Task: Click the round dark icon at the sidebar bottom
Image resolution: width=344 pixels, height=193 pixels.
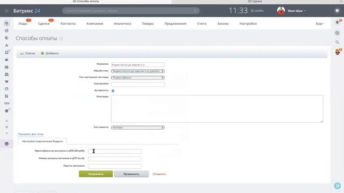Action: 6,144
